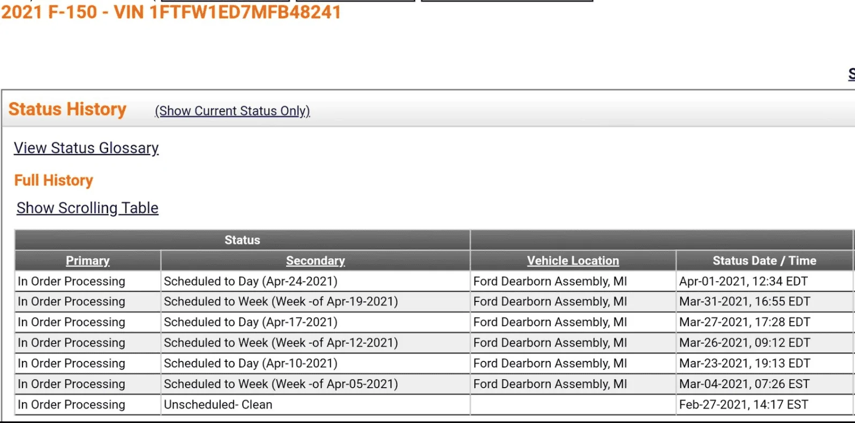855x423 pixels.
Task: Sort by the Status Date / Time column
Action: click(764, 261)
